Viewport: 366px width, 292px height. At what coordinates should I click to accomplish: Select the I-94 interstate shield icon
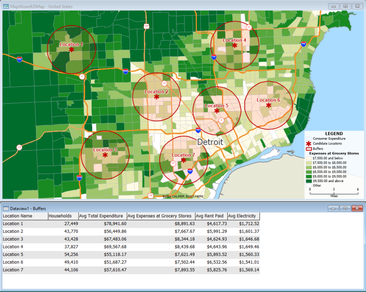(x=190, y=171)
